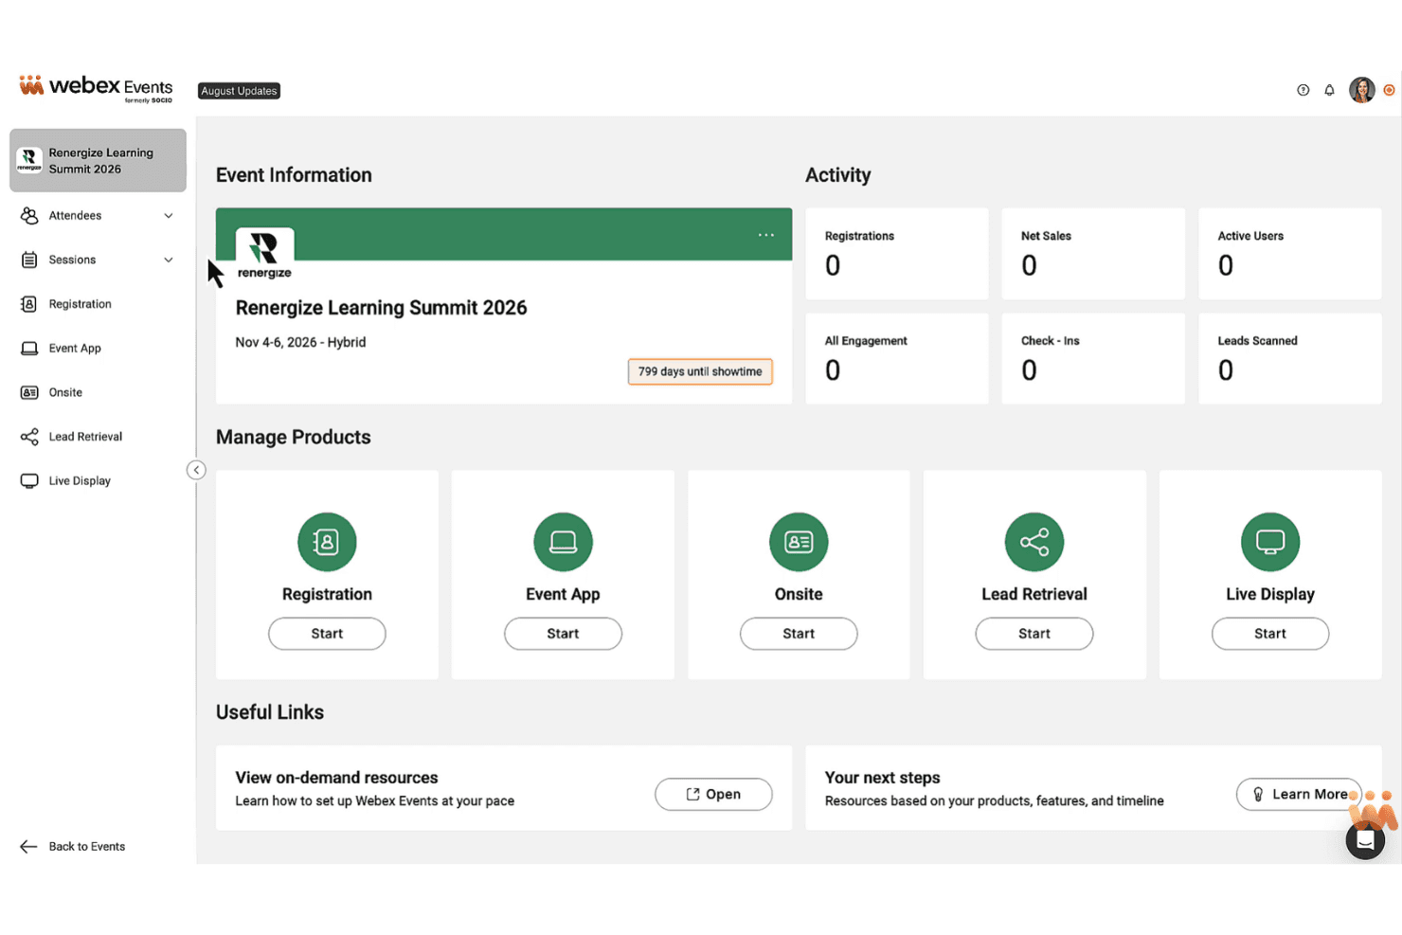Viewport: 1402px width, 935px height.
Task: Open the notifications bell
Action: pos(1329,90)
